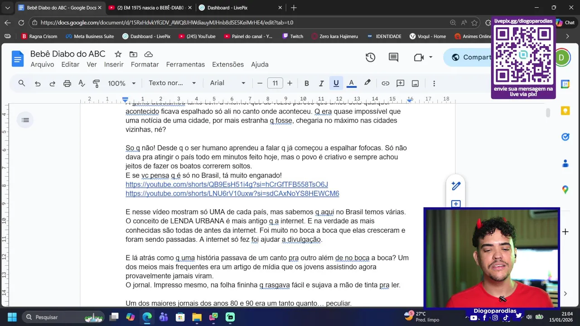Click the font size field showing 11
This screenshot has height=326, width=580.
pos(275,83)
